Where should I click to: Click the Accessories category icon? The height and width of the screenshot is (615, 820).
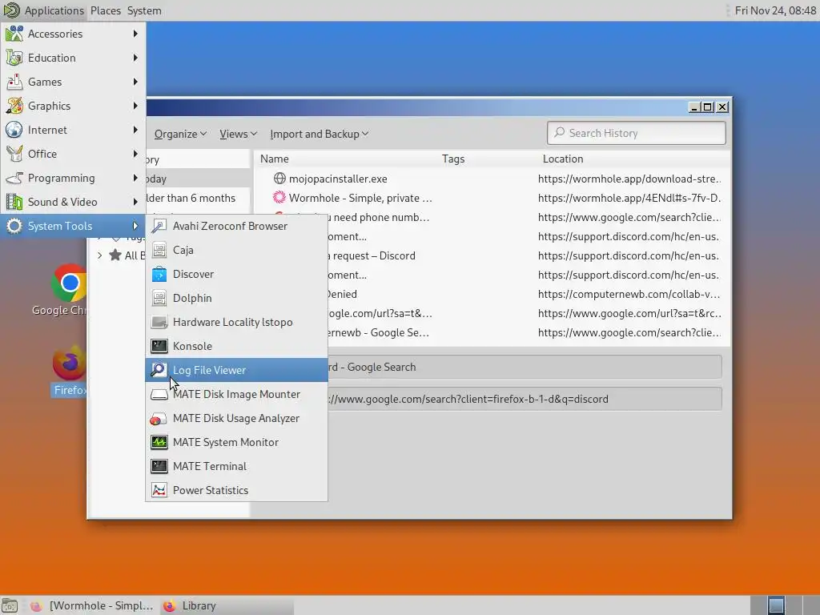tap(14, 34)
